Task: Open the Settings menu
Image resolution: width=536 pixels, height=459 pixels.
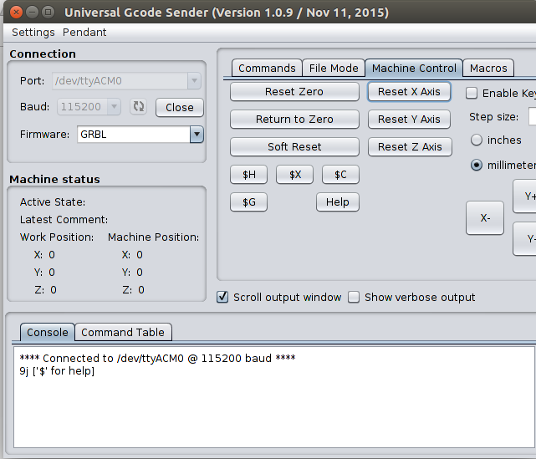Action: click(x=33, y=32)
